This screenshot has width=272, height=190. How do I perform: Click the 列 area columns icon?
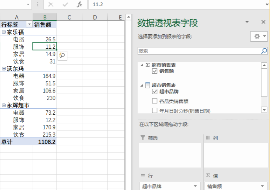point(208,138)
